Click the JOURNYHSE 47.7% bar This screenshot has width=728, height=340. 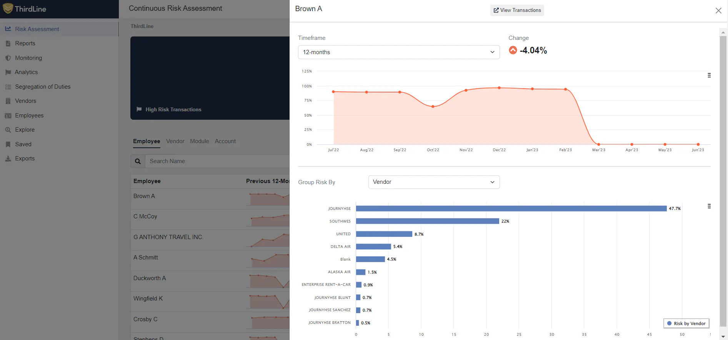pyautogui.click(x=511, y=208)
